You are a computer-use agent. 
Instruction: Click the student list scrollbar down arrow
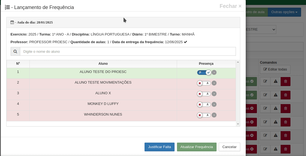click(238, 124)
